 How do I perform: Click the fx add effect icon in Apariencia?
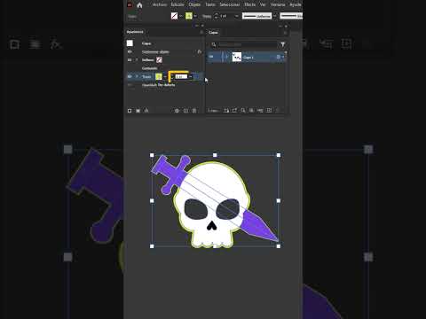pos(146,111)
